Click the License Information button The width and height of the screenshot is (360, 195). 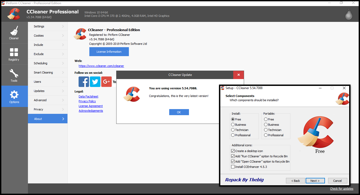coord(109,52)
